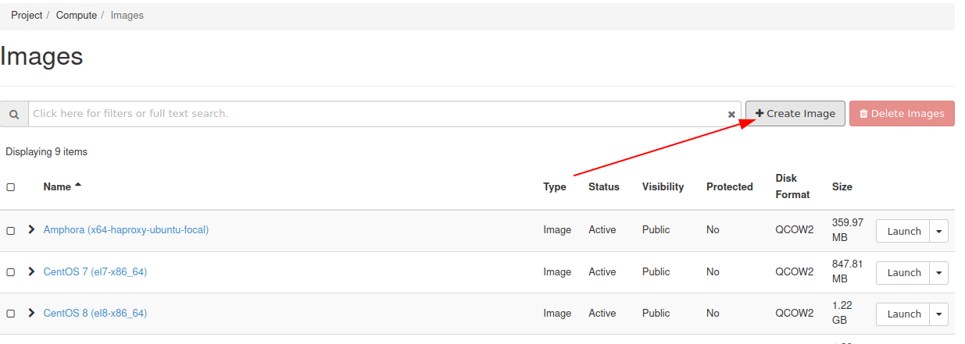
Task: Clear the search filter with the x icon
Action: tap(731, 114)
